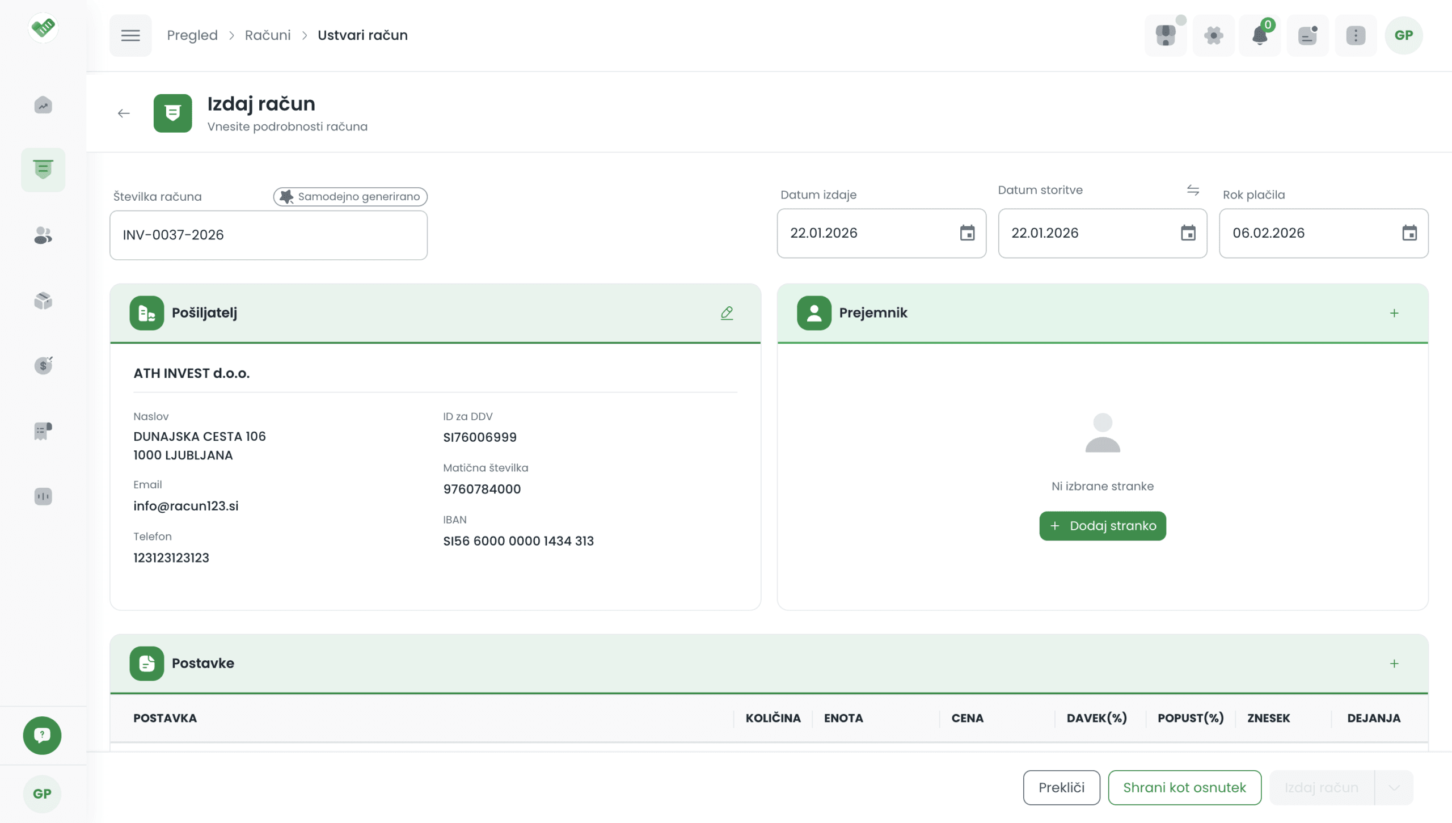Click the back arrow next to Izdaj račun
Screen dimensions: 1452x823
[124, 113]
